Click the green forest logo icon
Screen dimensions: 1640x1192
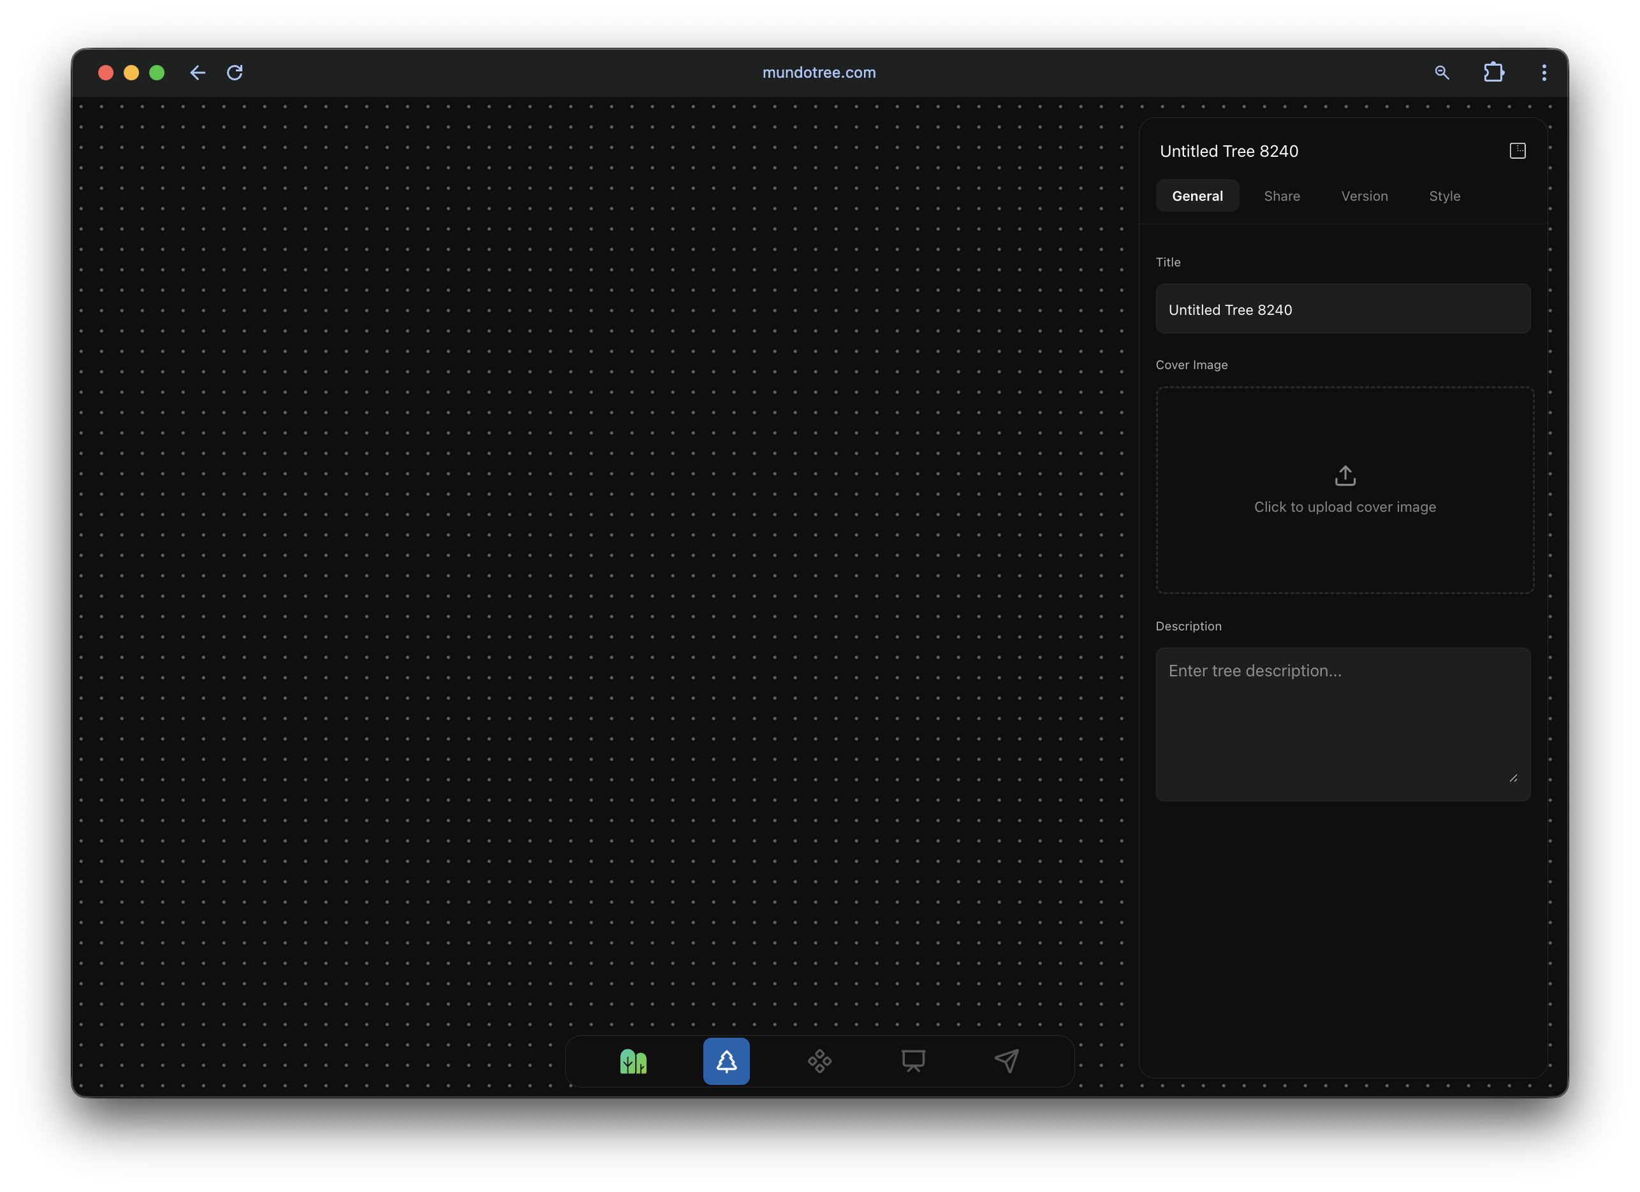point(633,1061)
